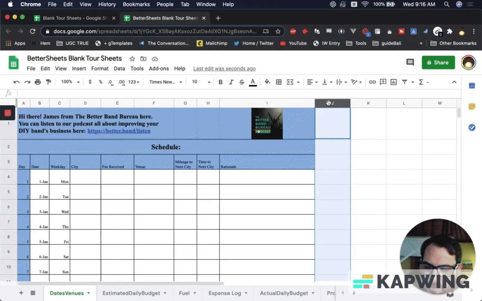Open the Data menu
482x301 pixels.
click(x=119, y=68)
